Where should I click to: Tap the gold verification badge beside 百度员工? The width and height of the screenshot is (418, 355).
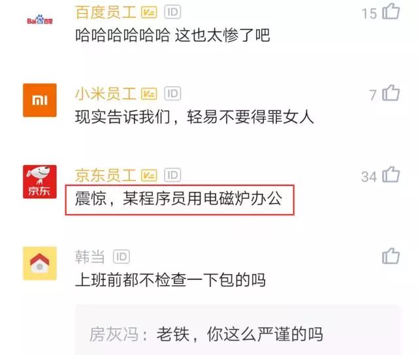point(149,12)
